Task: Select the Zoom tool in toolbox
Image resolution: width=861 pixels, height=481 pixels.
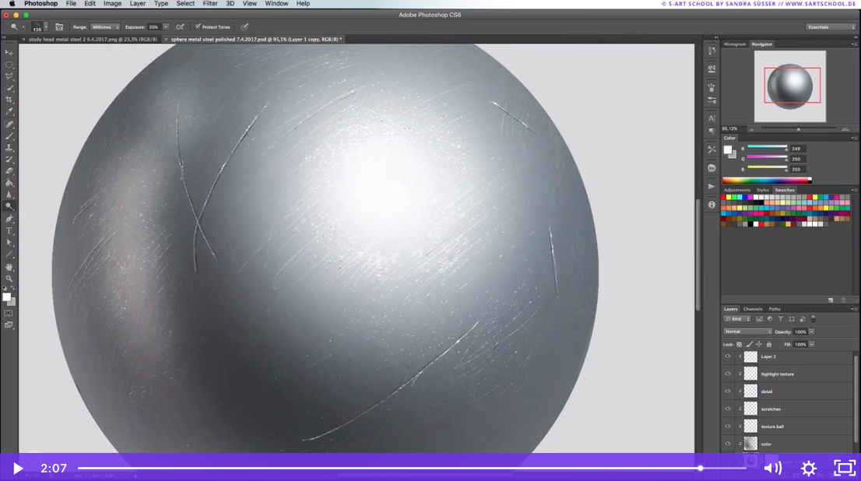Action: pyautogui.click(x=9, y=279)
